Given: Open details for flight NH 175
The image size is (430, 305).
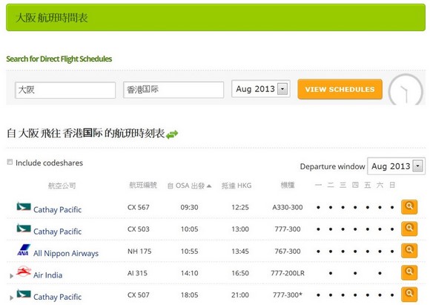Looking at the screenshot, I should coord(409,251).
